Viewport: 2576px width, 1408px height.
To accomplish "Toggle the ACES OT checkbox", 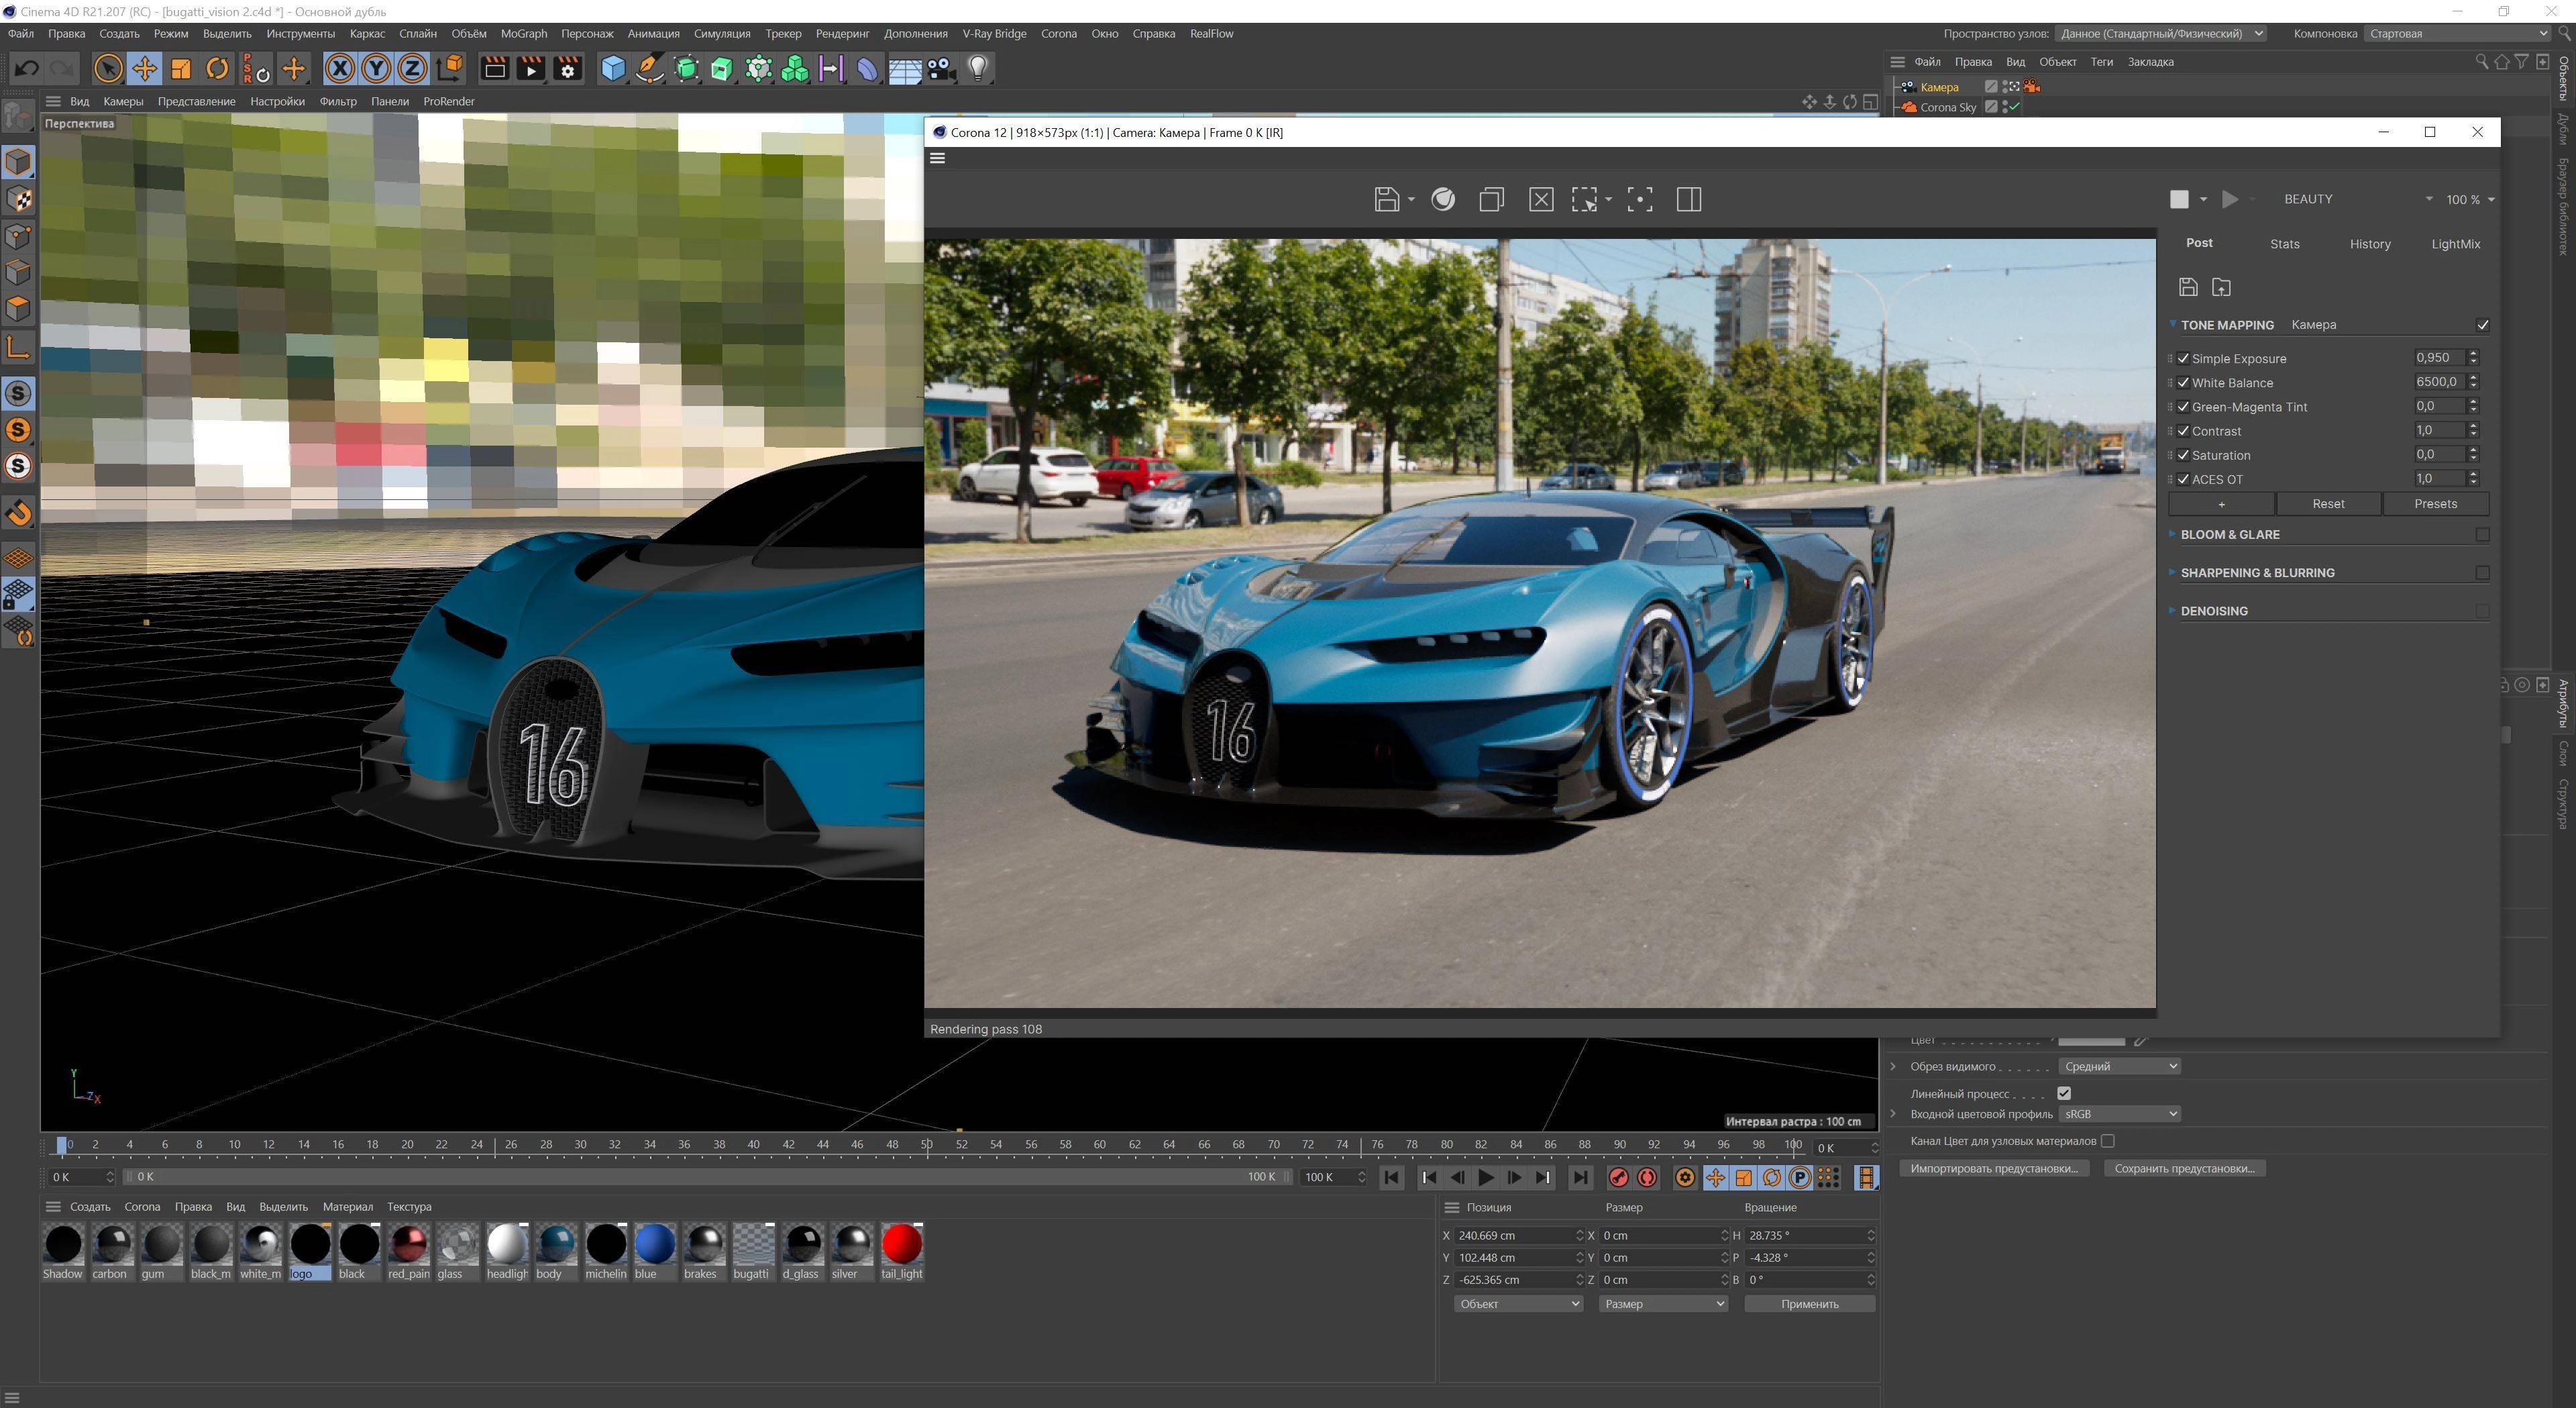I will pos(2183,479).
